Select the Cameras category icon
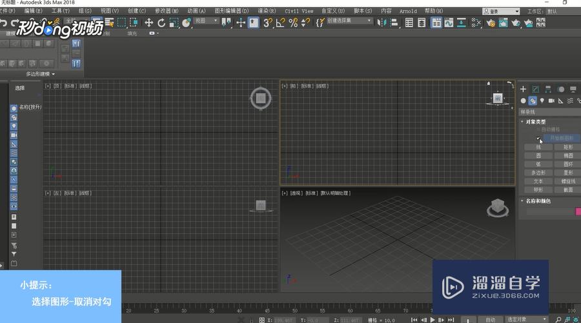The image size is (581, 323). point(551,101)
